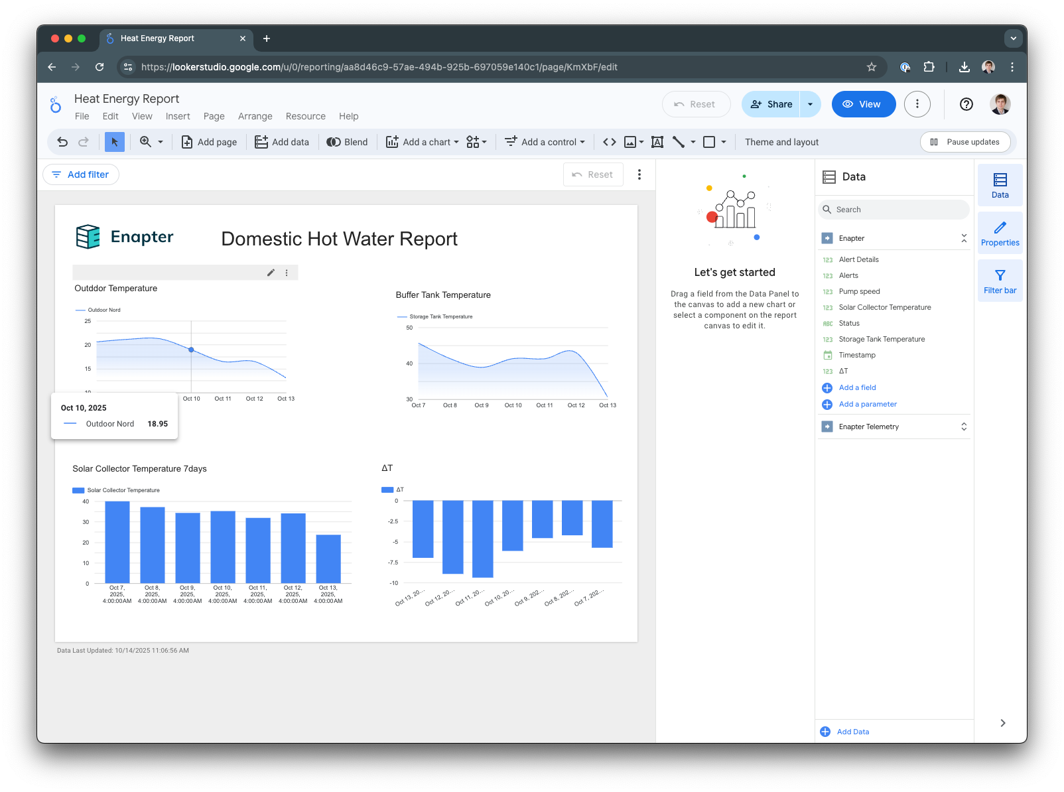Click the Image insert icon
Image resolution: width=1064 pixels, height=792 pixels.
click(630, 142)
